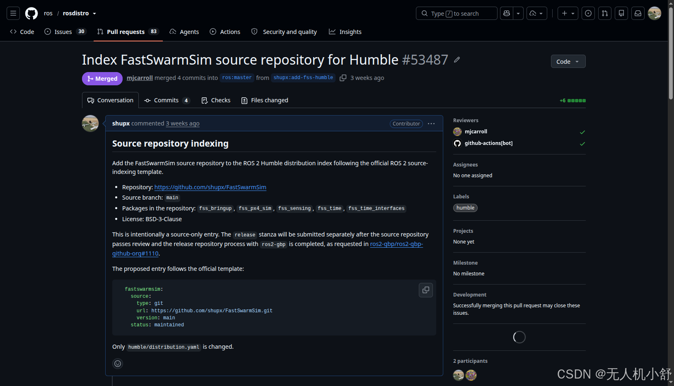This screenshot has height=386, width=674.
Task: Open the Actions repository tab
Action: pos(225,32)
